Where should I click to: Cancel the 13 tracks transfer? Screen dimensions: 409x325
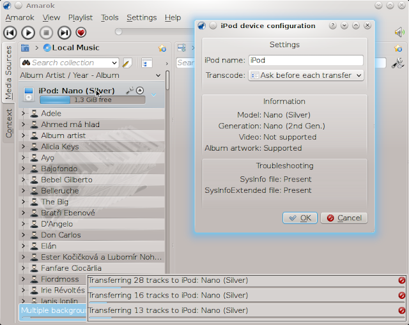tap(402, 310)
